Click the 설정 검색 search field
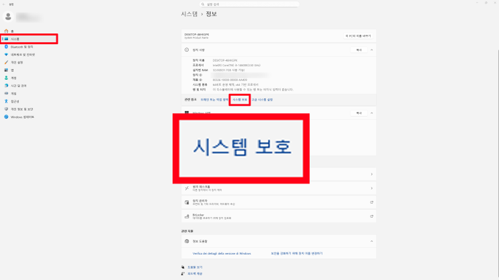This screenshot has height=280, width=499. pyautogui.click(x=249, y=4)
